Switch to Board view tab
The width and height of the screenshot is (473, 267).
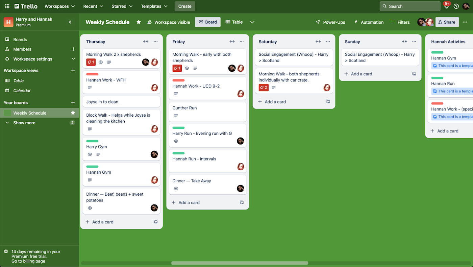pos(208,22)
